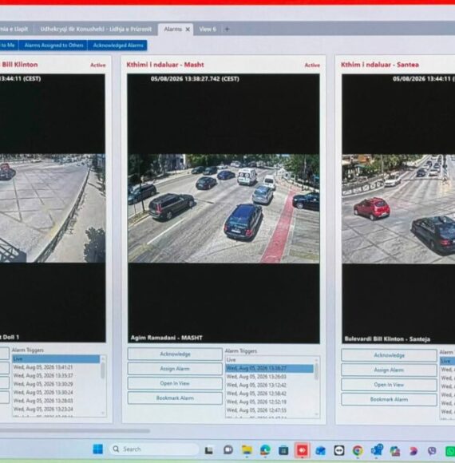This screenshot has height=463, width=455.
Task: Launch Microsoft Edge from the taskbar
Action: [x=265, y=450]
